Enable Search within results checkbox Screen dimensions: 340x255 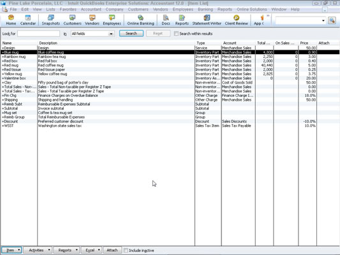pos(176,34)
